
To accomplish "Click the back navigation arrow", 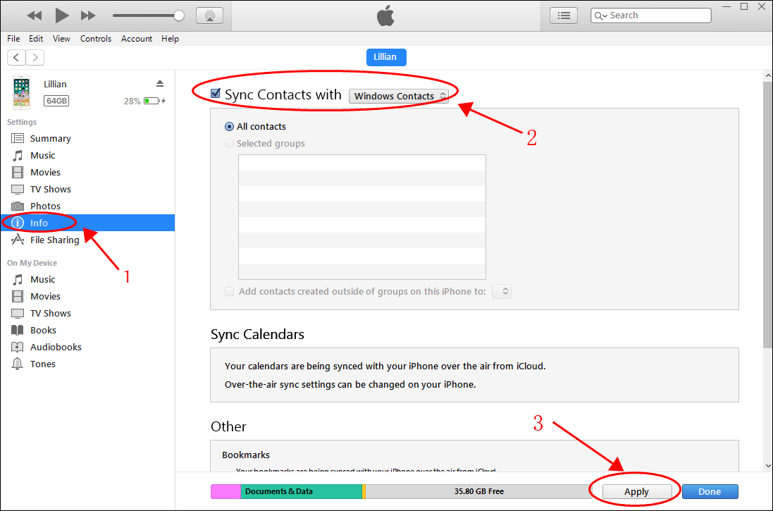I will [16, 57].
